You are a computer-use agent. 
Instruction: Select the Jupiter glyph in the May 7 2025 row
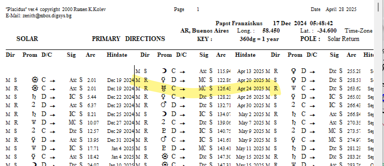coord(164,122)
